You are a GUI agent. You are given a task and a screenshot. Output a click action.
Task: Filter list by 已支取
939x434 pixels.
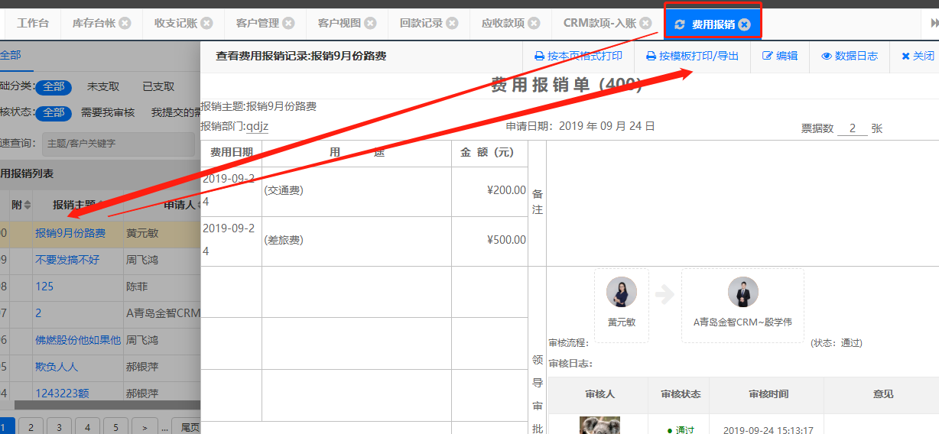point(158,87)
